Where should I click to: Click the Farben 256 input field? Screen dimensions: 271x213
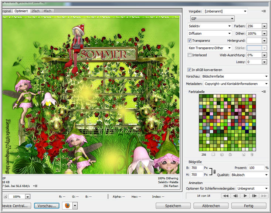click(254, 26)
